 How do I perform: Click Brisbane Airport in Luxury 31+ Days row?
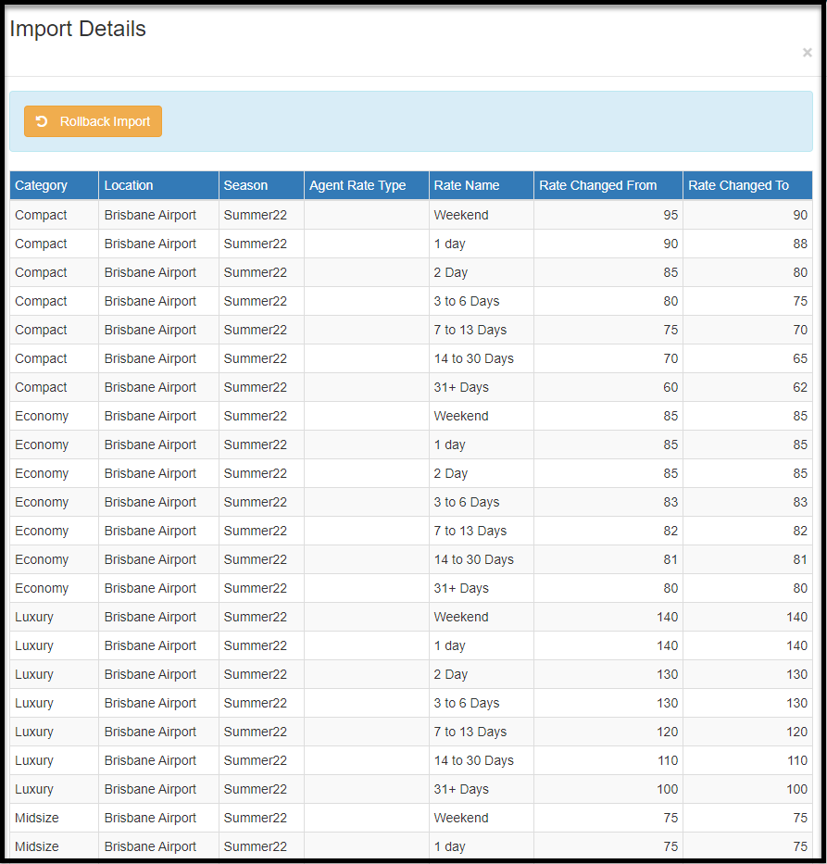coord(150,788)
